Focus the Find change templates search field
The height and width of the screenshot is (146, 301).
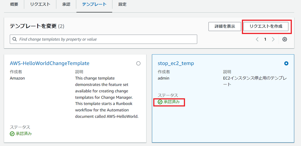(103, 39)
